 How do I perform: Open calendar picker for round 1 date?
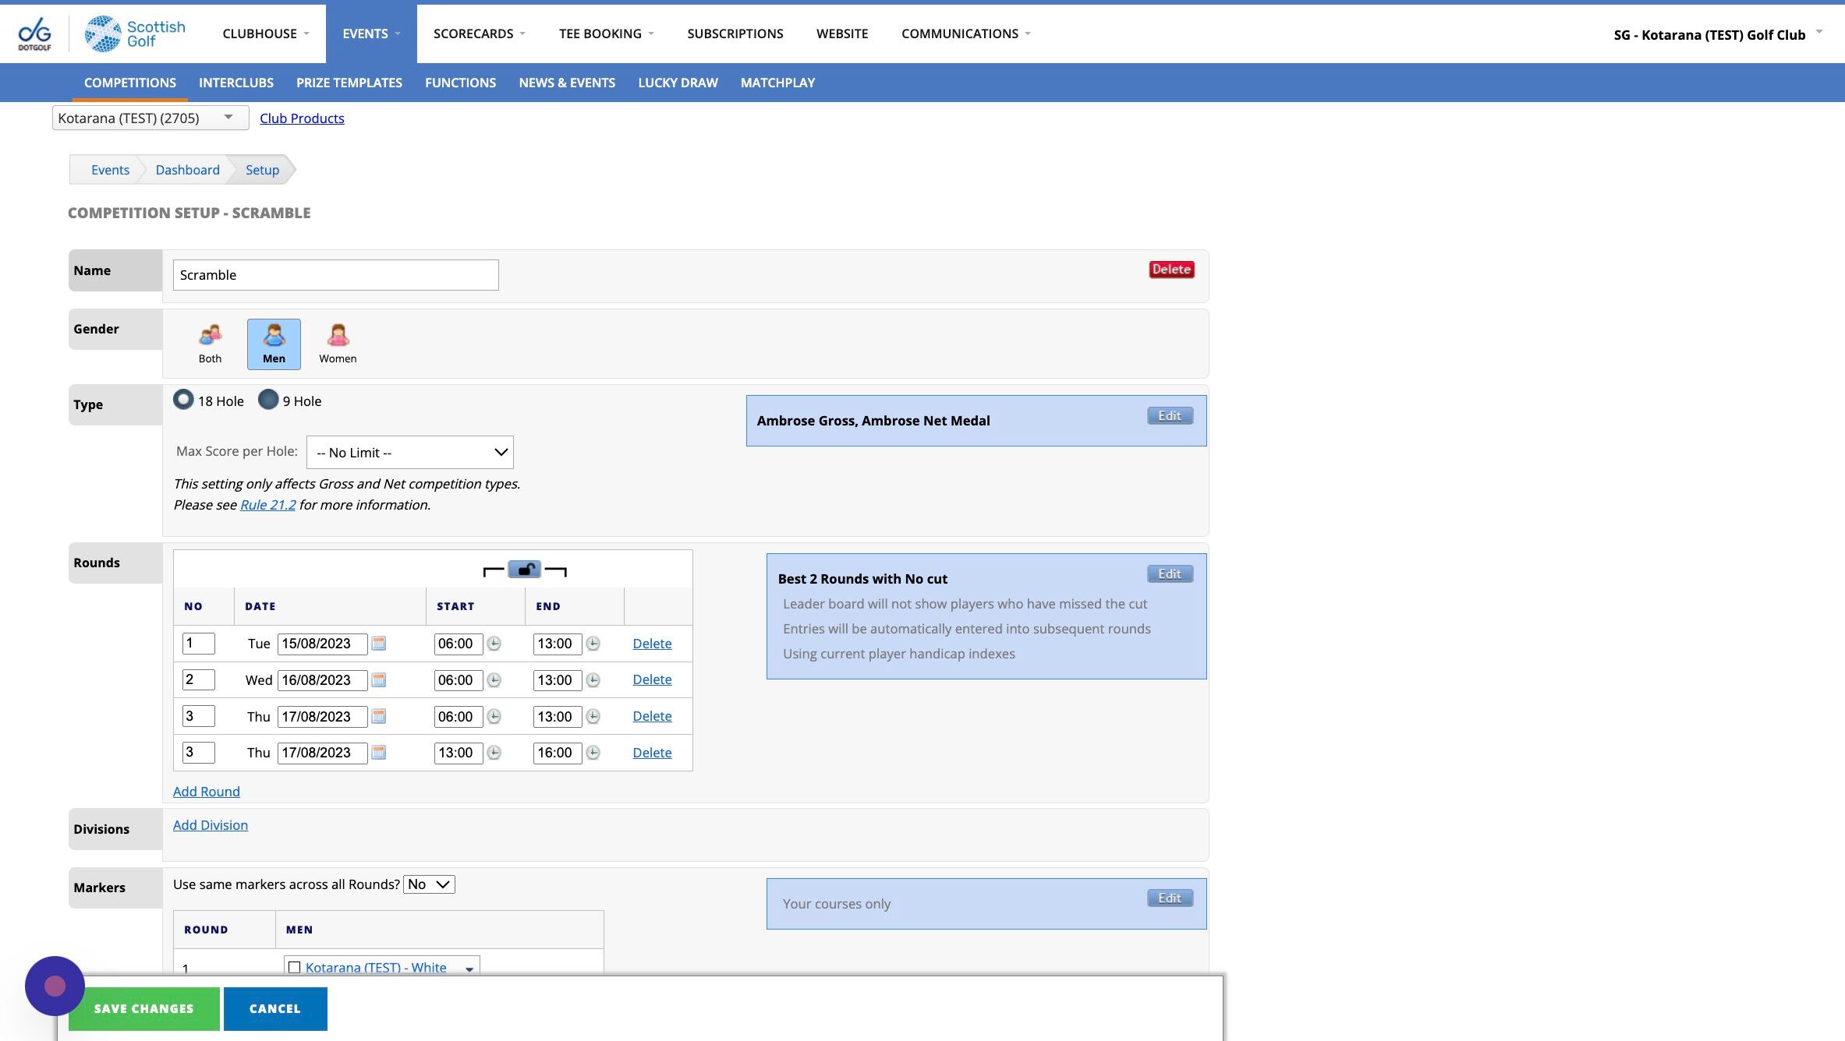379,644
